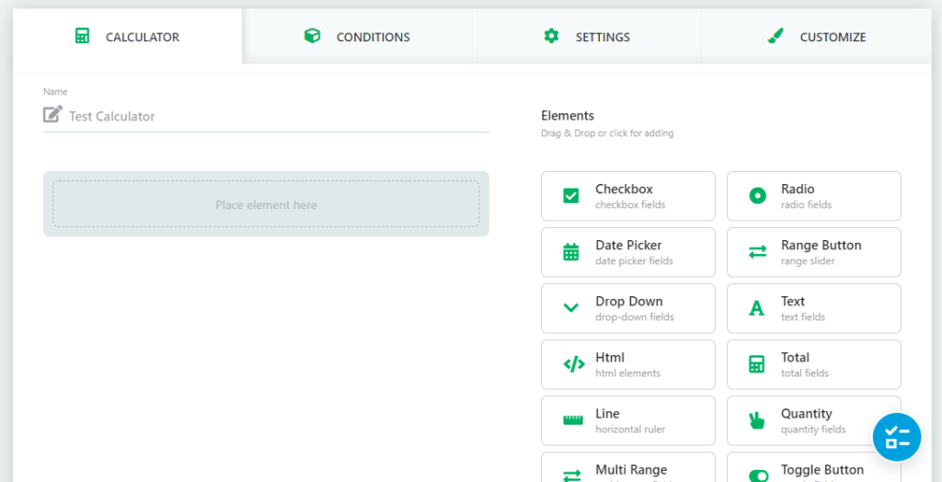Click the brush icon in the Customize tab
Screen dimensions: 942x482
(775, 36)
